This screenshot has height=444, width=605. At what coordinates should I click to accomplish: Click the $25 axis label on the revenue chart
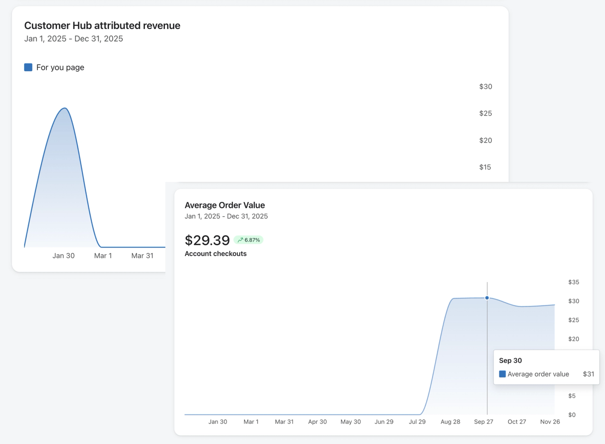pos(486,113)
